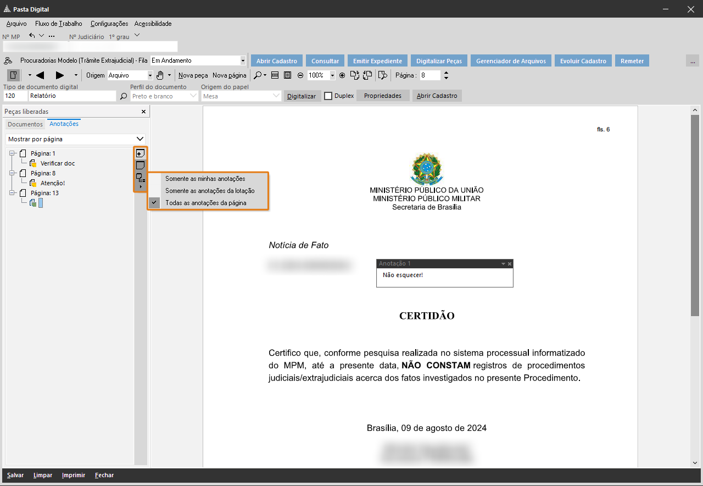The width and height of the screenshot is (703, 486).
Task: Click the magnifier zoom tool icon
Action: tap(257, 75)
